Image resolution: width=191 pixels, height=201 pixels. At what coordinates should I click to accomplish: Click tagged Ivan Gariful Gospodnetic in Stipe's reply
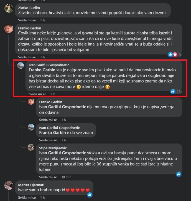click(62, 153)
